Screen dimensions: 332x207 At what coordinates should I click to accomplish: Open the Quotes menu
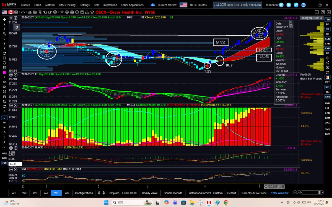click(26, 5)
